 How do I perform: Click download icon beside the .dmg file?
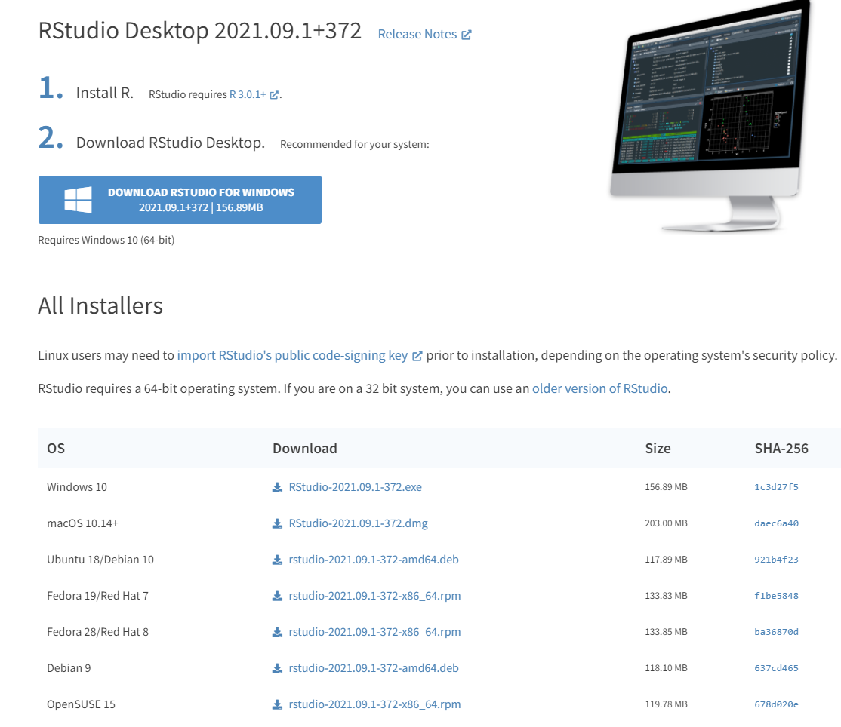[277, 523]
